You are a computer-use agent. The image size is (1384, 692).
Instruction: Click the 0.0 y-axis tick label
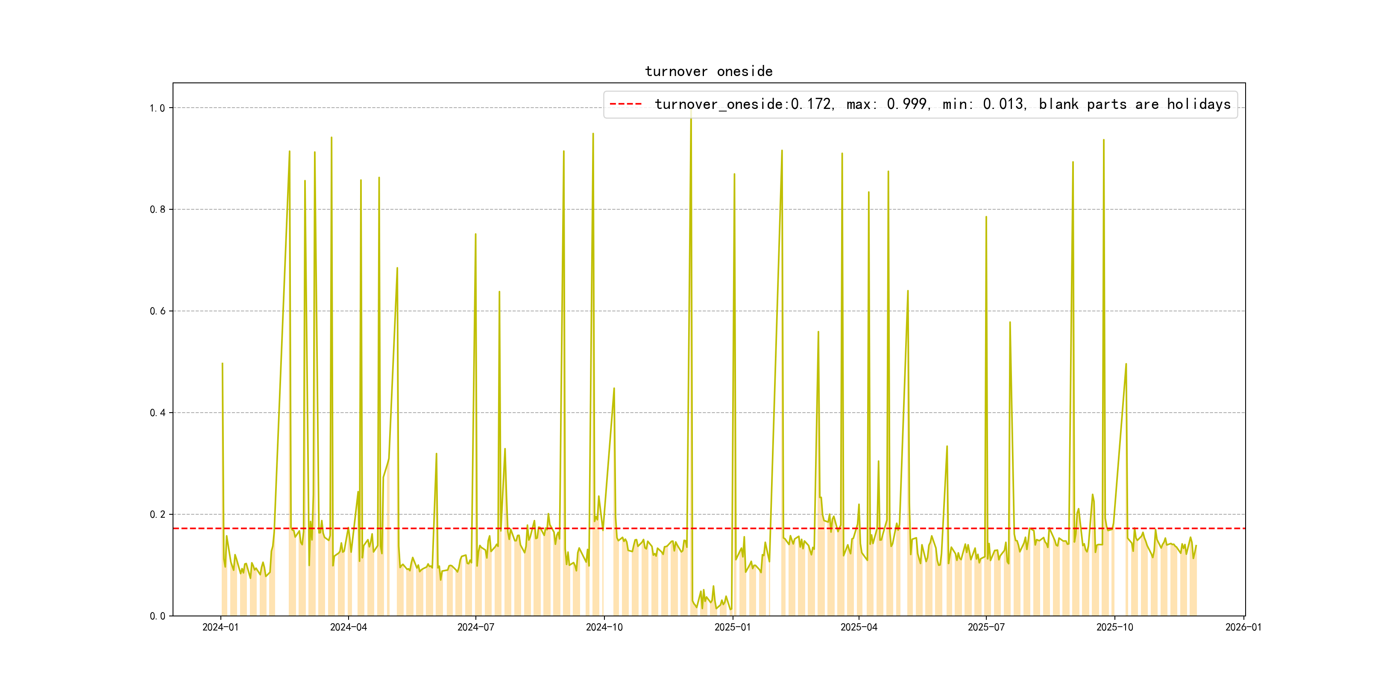(157, 616)
